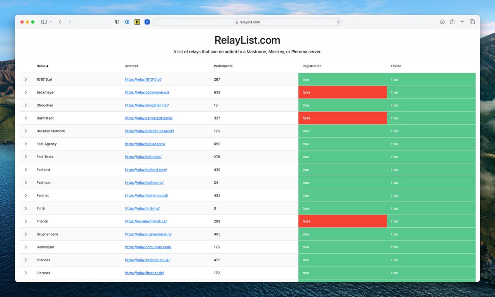Screen dimensions: 495x297
Task: Expand the 101010.pl row
Action: (26, 80)
